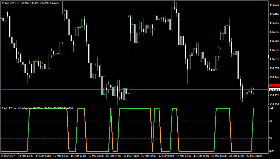
Task: Click the current bid 139.056 price label
Action: [x=274, y=90]
